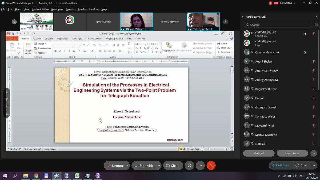Collapse the Participants (25) section chevron
Viewport: 320px width, 180px height.
click(x=243, y=17)
